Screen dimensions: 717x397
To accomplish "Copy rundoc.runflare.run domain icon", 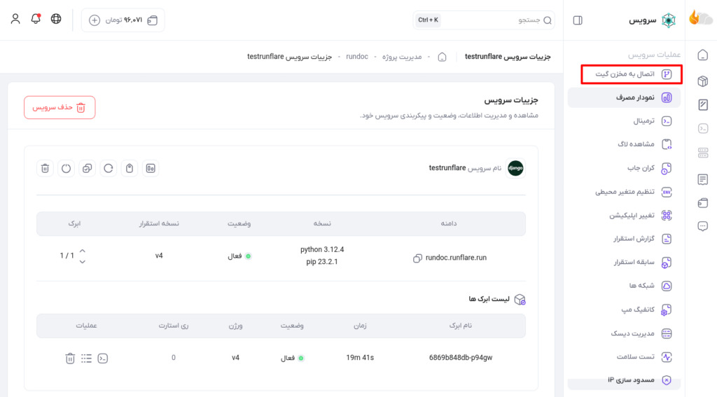I will pyautogui.click(x=417, y=258).
